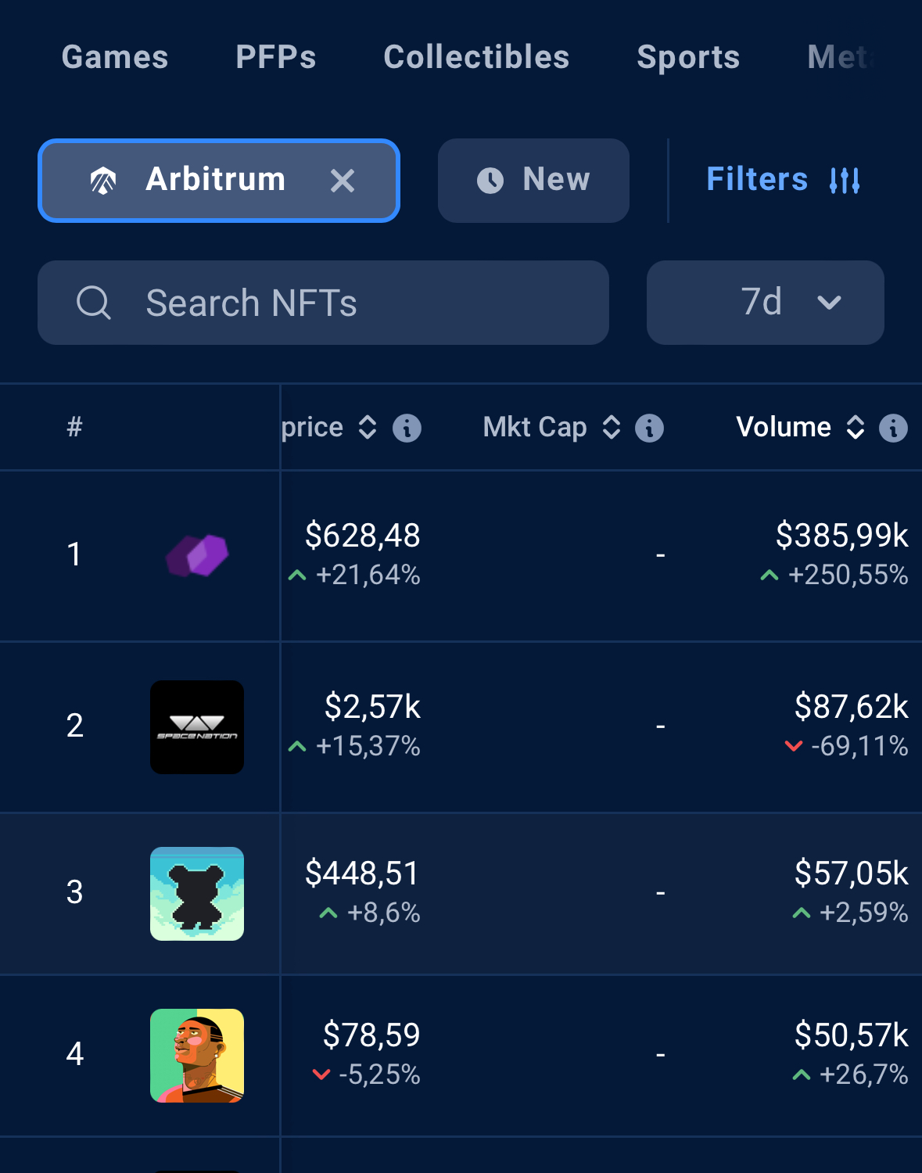Sort by Mkt Cap using sort arrows
Viewport: 922px width, 1173px height.
coord(612,427)
